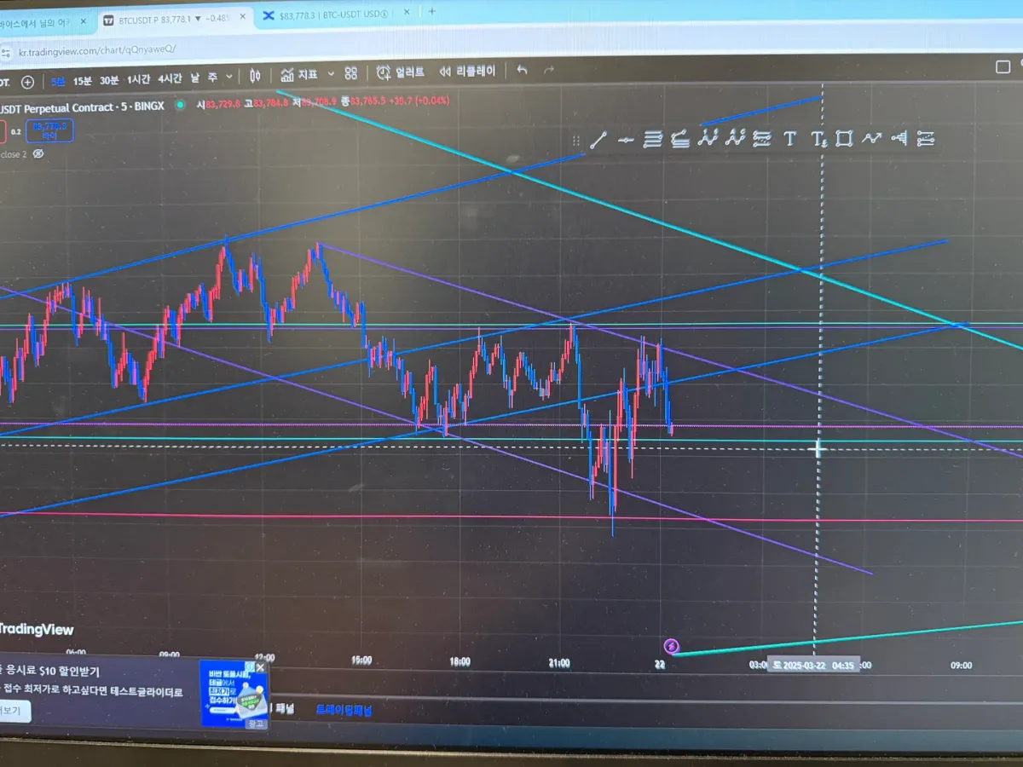Open indicator templates grid icon
The image size is (1023, 767).
click(x=351, y=73)
